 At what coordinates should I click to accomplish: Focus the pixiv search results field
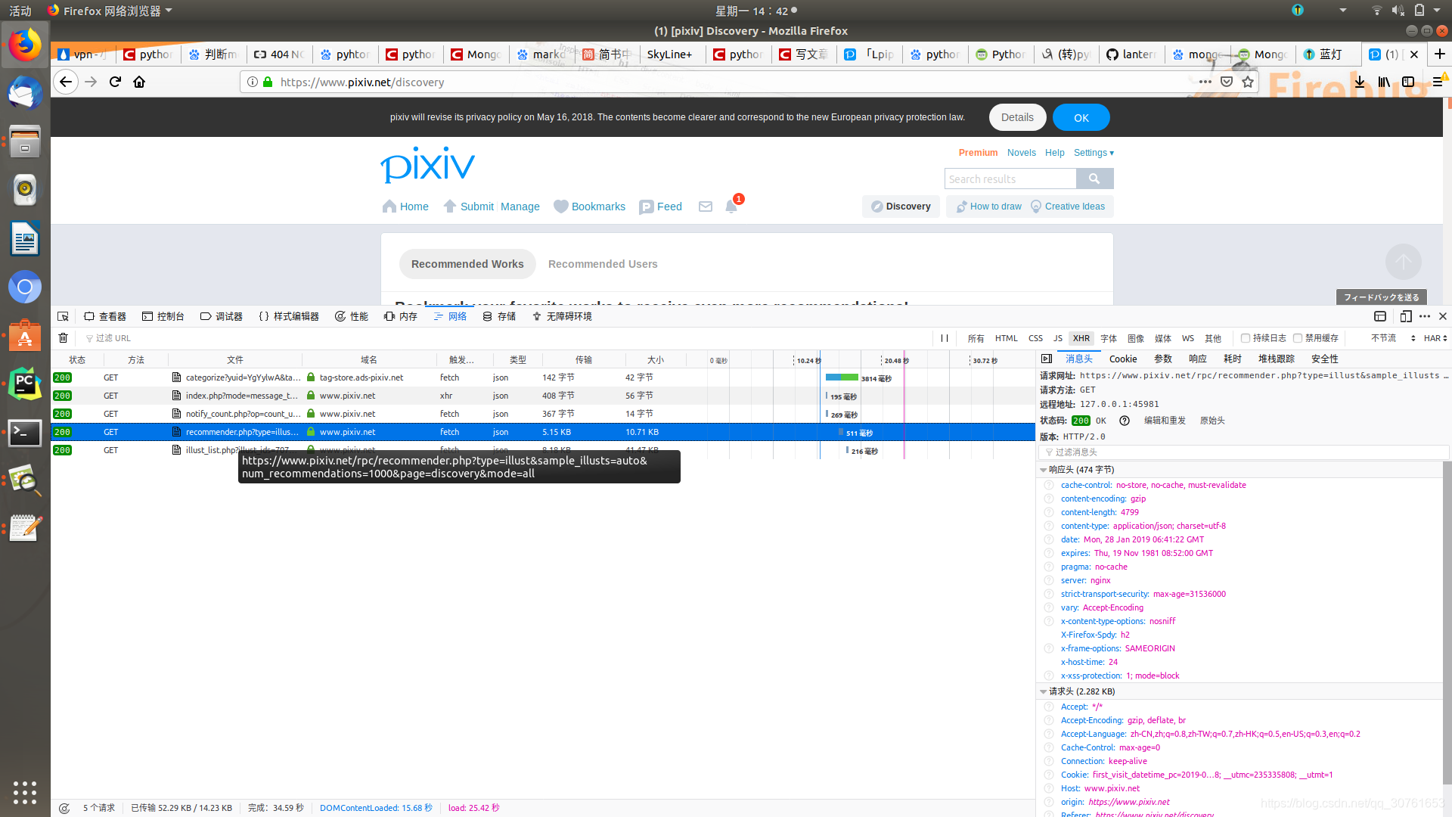click(x=1010, y=179)
